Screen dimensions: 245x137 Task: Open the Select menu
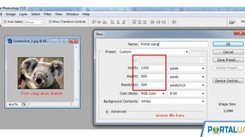point(35,14)
